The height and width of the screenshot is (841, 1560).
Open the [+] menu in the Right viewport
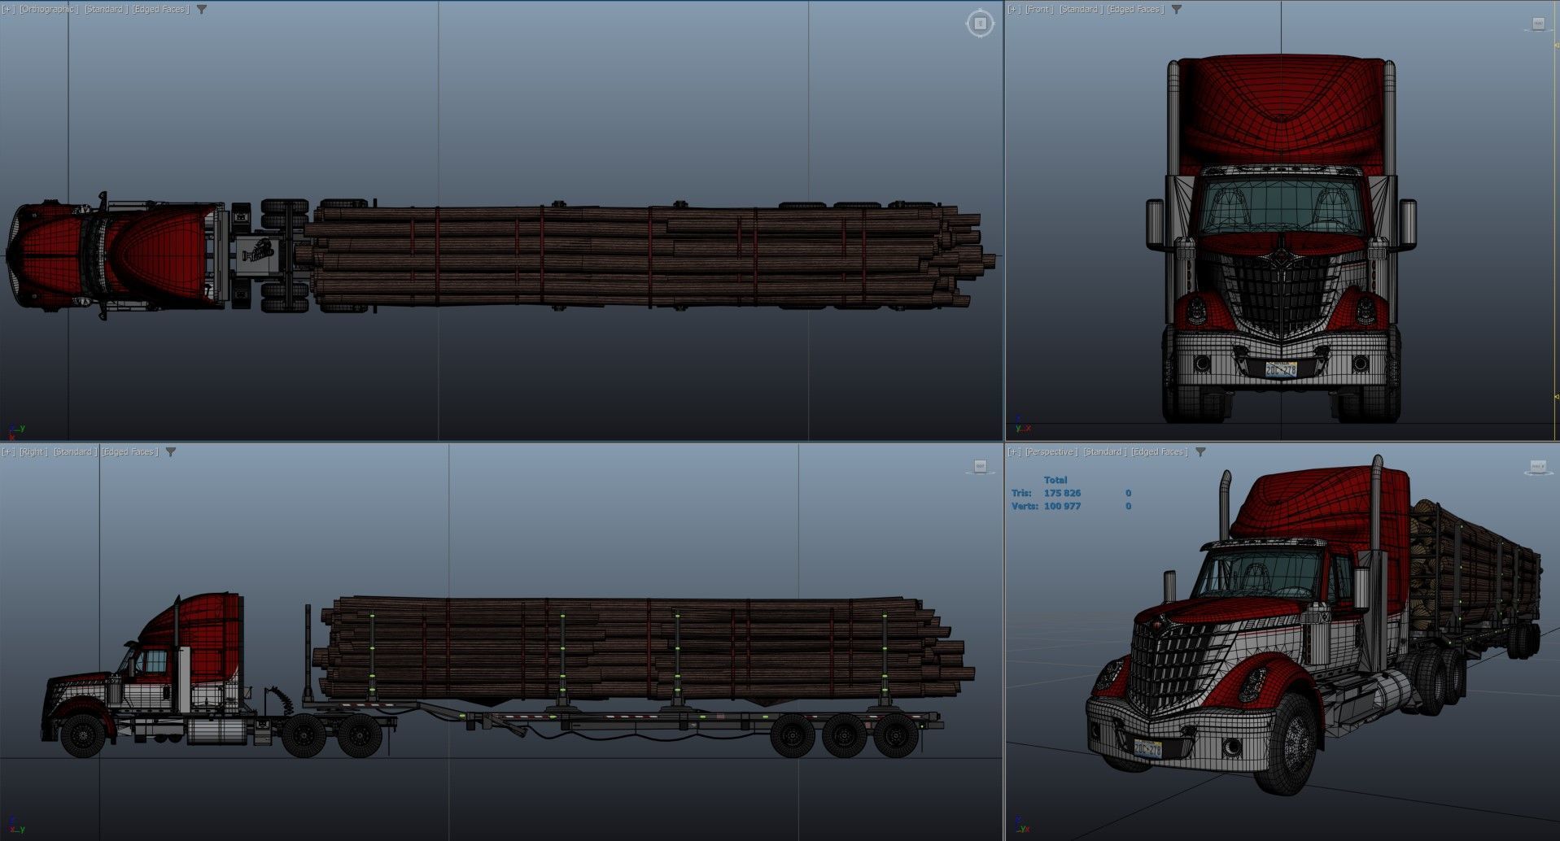pyautogui.click(x=8, y=452)
